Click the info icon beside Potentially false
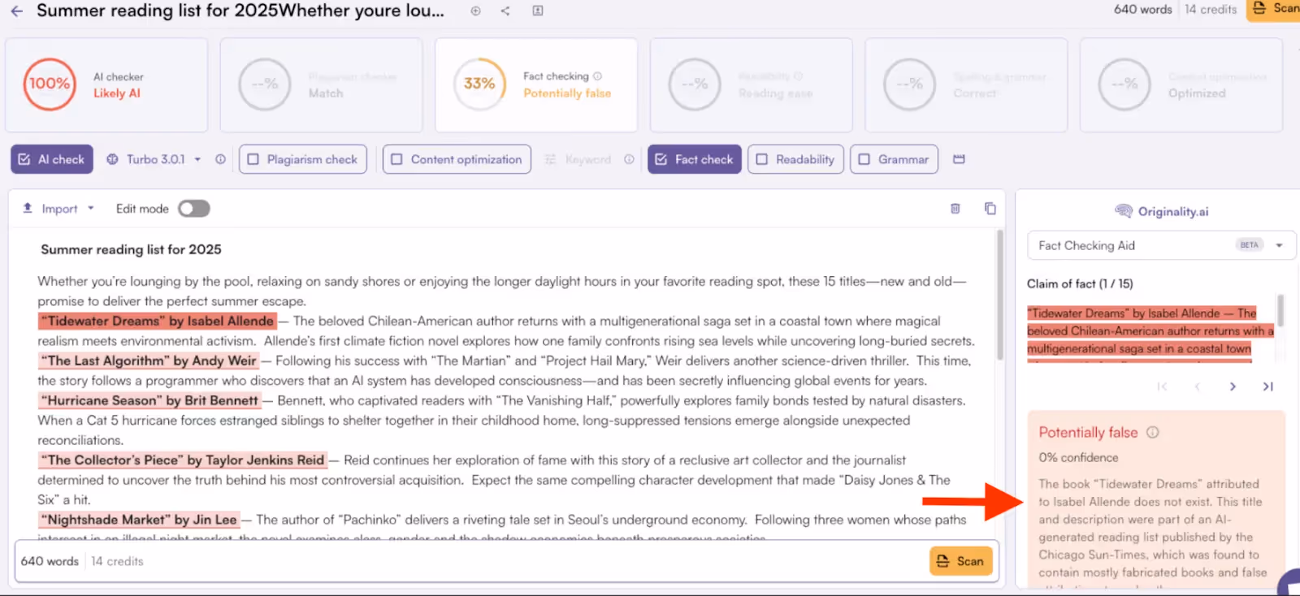Image resolution: width=1300 pixels, height=596 pixels. (1152, 433)
